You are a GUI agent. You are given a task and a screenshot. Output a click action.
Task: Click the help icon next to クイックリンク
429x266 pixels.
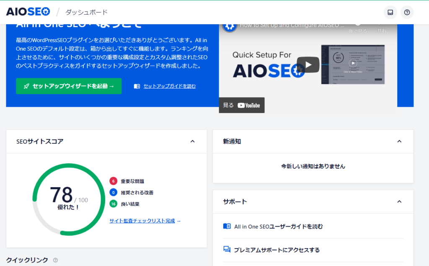(55, 260)
